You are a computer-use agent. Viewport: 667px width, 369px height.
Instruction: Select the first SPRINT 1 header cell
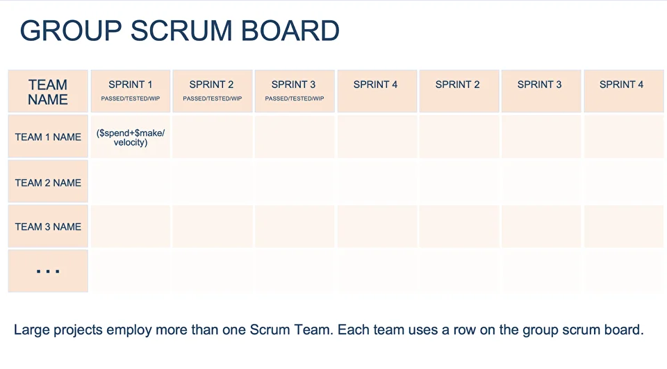click(x=131, y=92)
